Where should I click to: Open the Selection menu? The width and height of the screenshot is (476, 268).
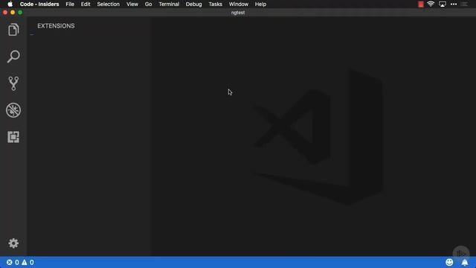(x=108, y=4)
